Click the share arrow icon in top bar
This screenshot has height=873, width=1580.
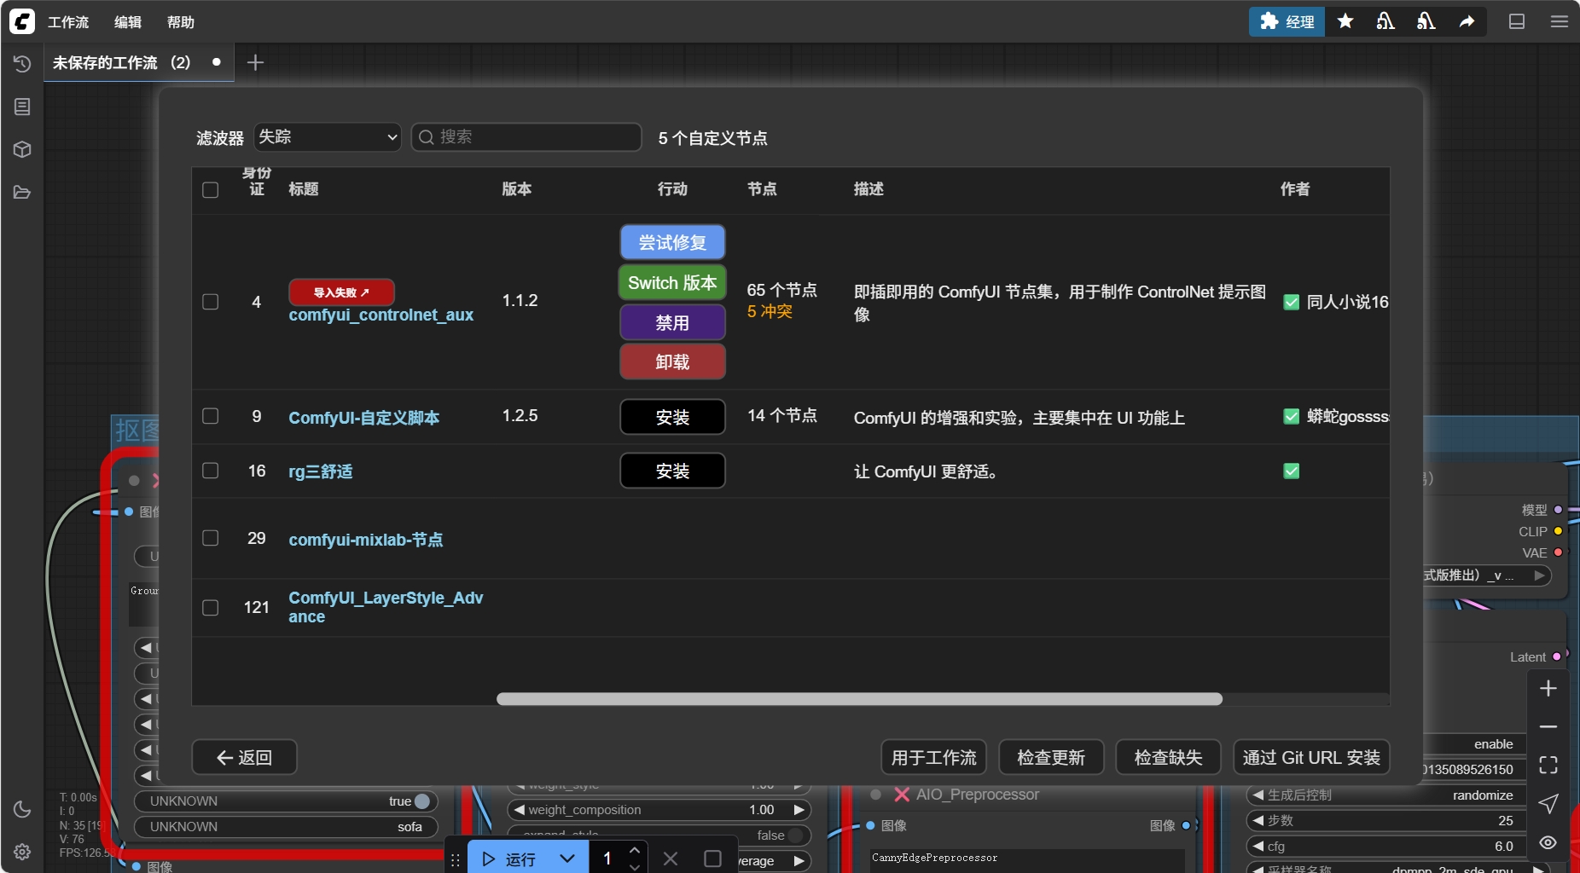click(1467, 21)
